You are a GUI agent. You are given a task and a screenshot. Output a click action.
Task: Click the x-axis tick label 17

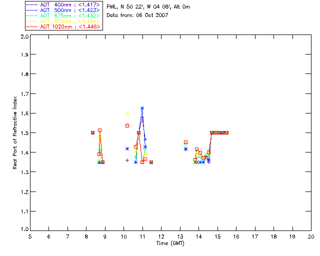tap(255, 236)
